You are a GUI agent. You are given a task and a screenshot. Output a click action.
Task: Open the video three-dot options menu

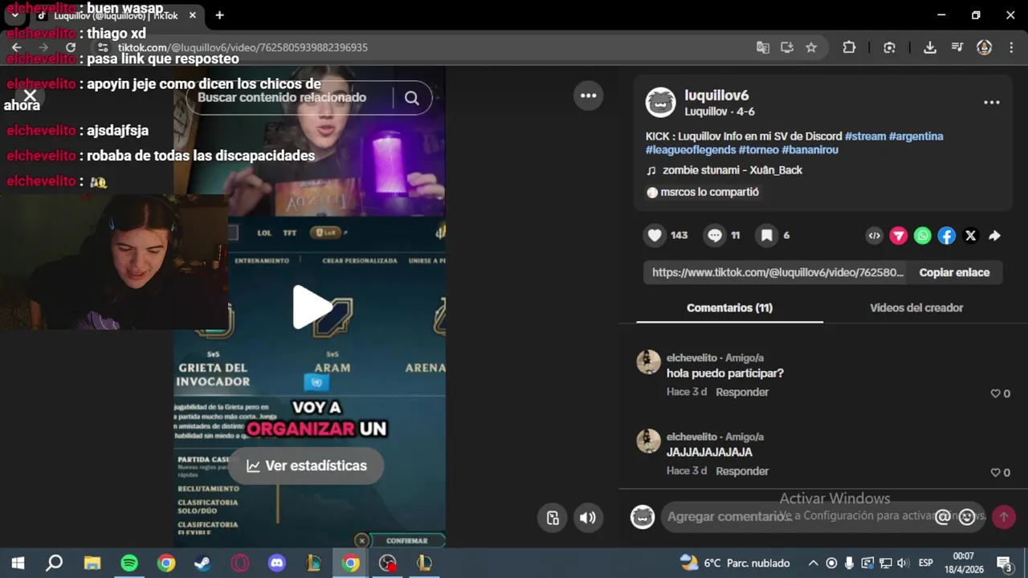[x=589, y=96]
